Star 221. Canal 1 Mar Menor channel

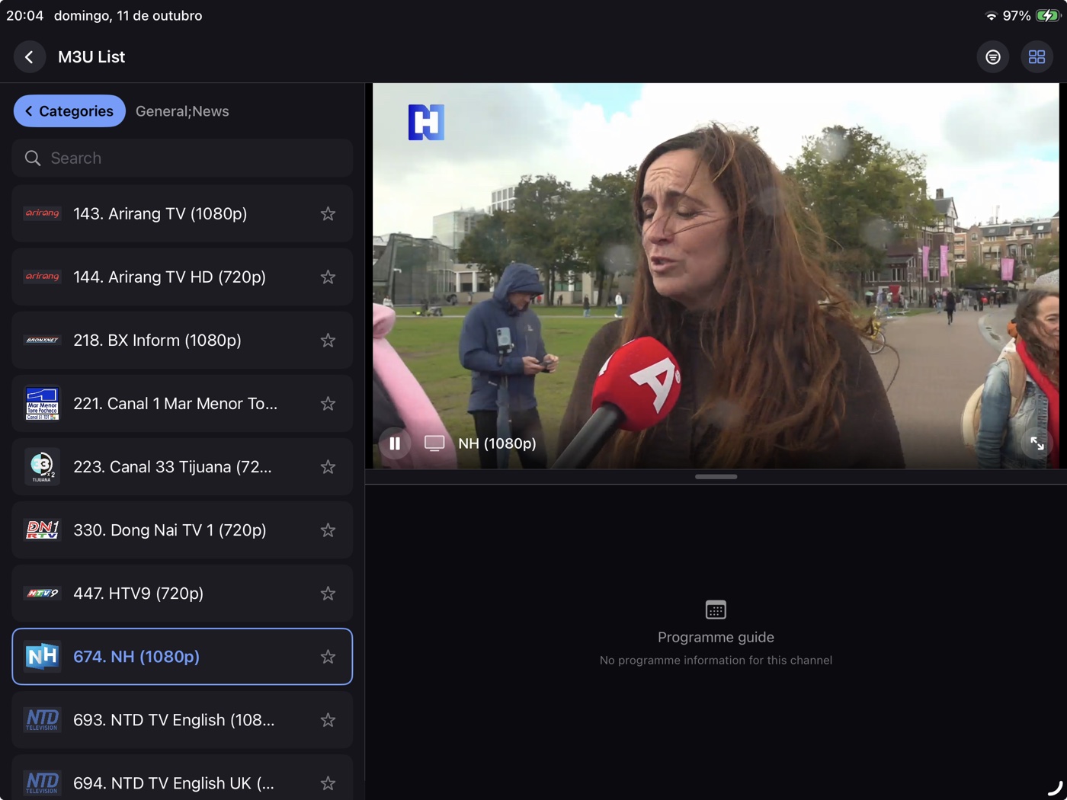coord(328,404)
